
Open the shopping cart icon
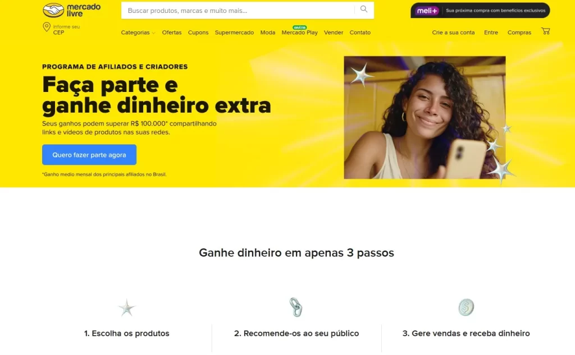(x=545, y=31)
